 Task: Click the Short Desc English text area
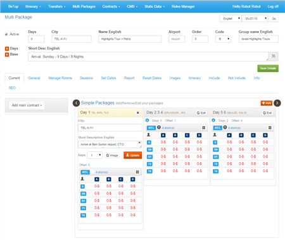pyautogui.click(x=148, y=56)
